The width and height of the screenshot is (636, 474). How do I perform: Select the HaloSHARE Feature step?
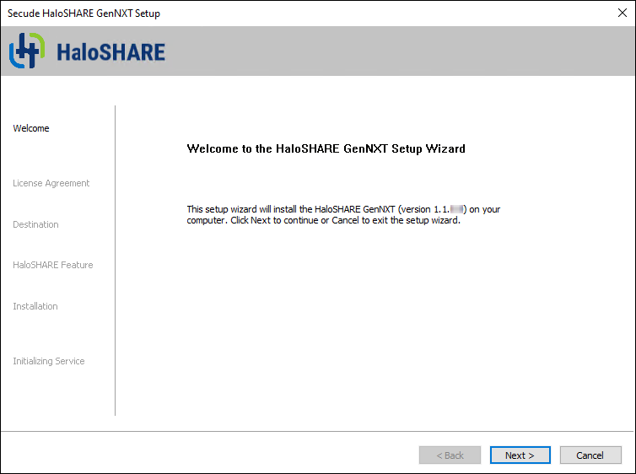tap(53, 265)
